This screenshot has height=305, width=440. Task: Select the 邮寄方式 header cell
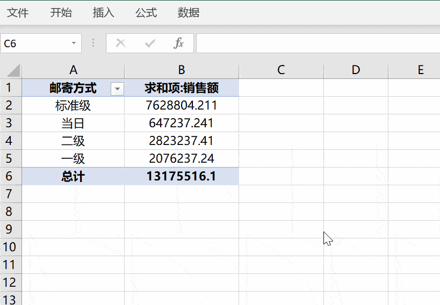pos(73,88)
